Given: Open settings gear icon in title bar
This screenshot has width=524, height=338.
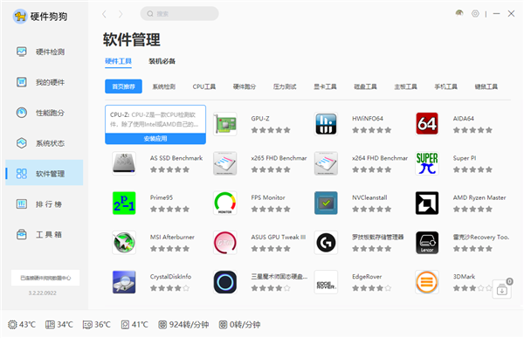Looking at the screenshot, I should [475, 14].
